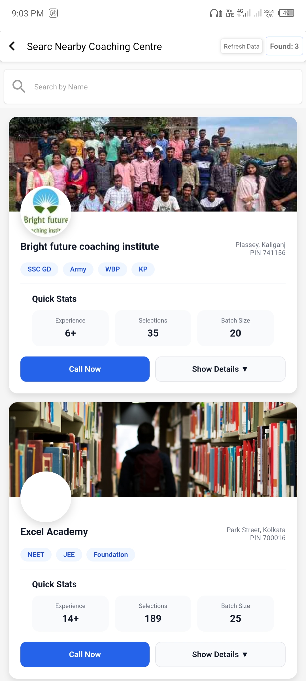Image resolution: width=306 pixels, height=681 pixels.
Task: Tap the Found: 3 counter button
Action: [x=284, y=46]
